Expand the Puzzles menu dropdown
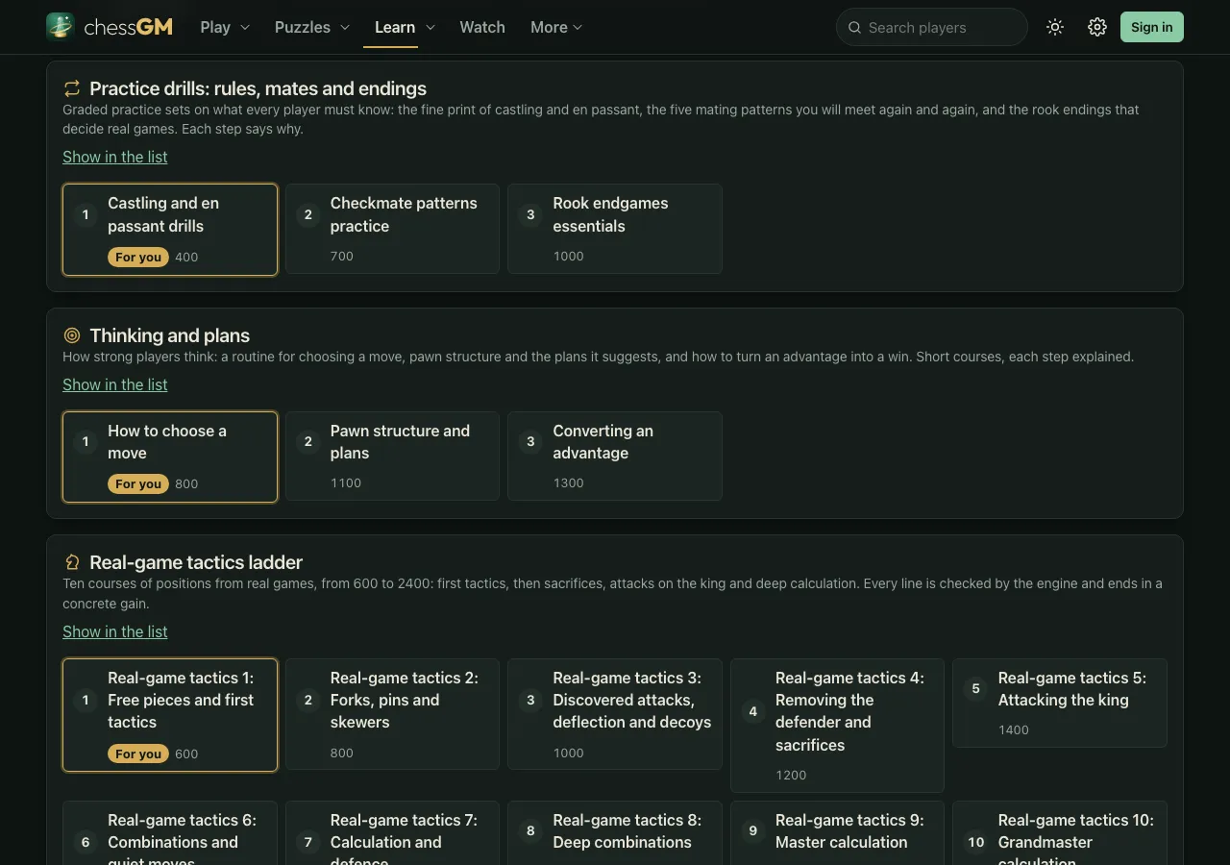Screen dimensions: 1230x865 (311, 27)
